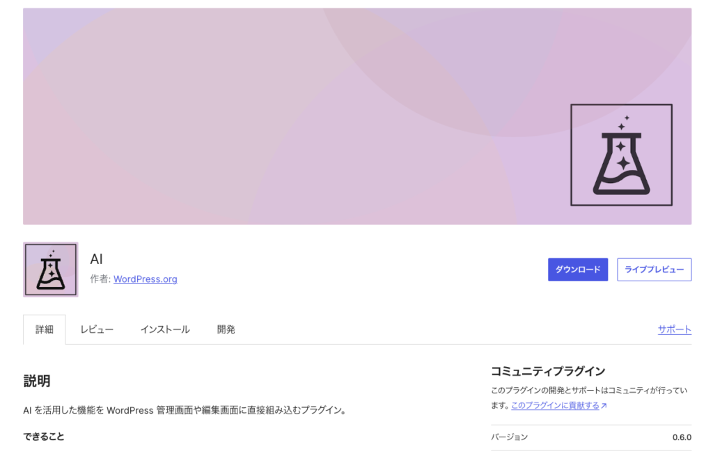The height and width of the screenshot is (454, 713).
Task: Click the ダウンロード button
Action: (x=578, y=269)
